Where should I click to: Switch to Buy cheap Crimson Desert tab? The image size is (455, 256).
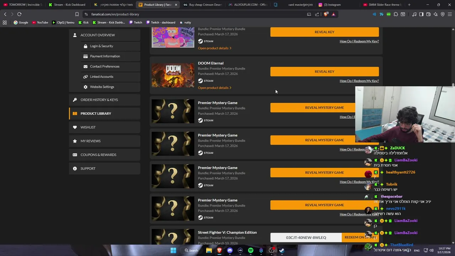[203, 5]
